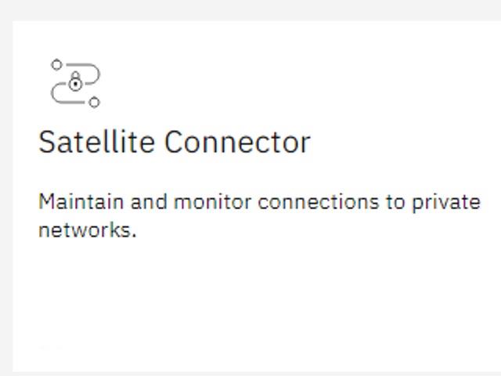The width and height of the screenshot is (501, 376).
Task: Click blank card space right of the icon
Action: [287, 83]
